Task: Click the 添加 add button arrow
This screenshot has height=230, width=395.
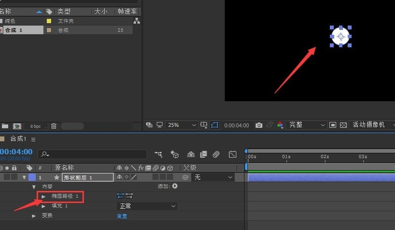Action: pos(175,186)
